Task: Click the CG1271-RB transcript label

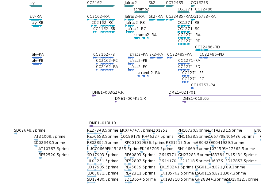Action: pyautogui.click(x=188, y=23)
